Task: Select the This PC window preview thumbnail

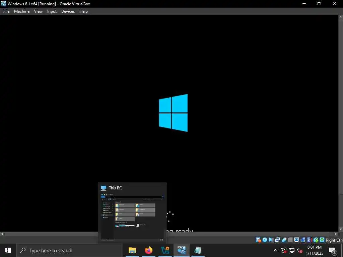Action: point(132,212)
